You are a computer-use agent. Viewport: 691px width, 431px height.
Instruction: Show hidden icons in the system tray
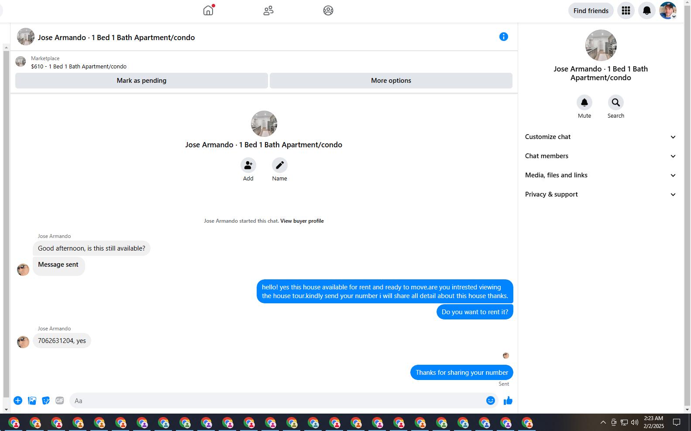point(603,422)
